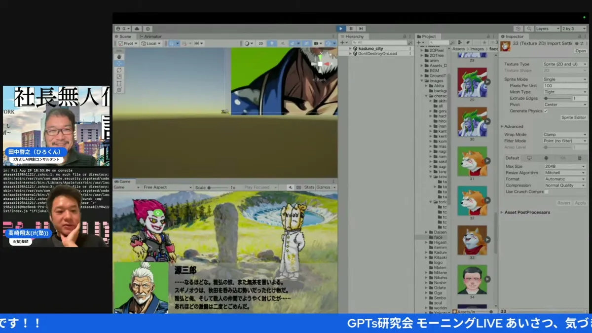Open the Mesh Type dropdown
This screenshot has height=333, width=592.
tap(564, 92)
